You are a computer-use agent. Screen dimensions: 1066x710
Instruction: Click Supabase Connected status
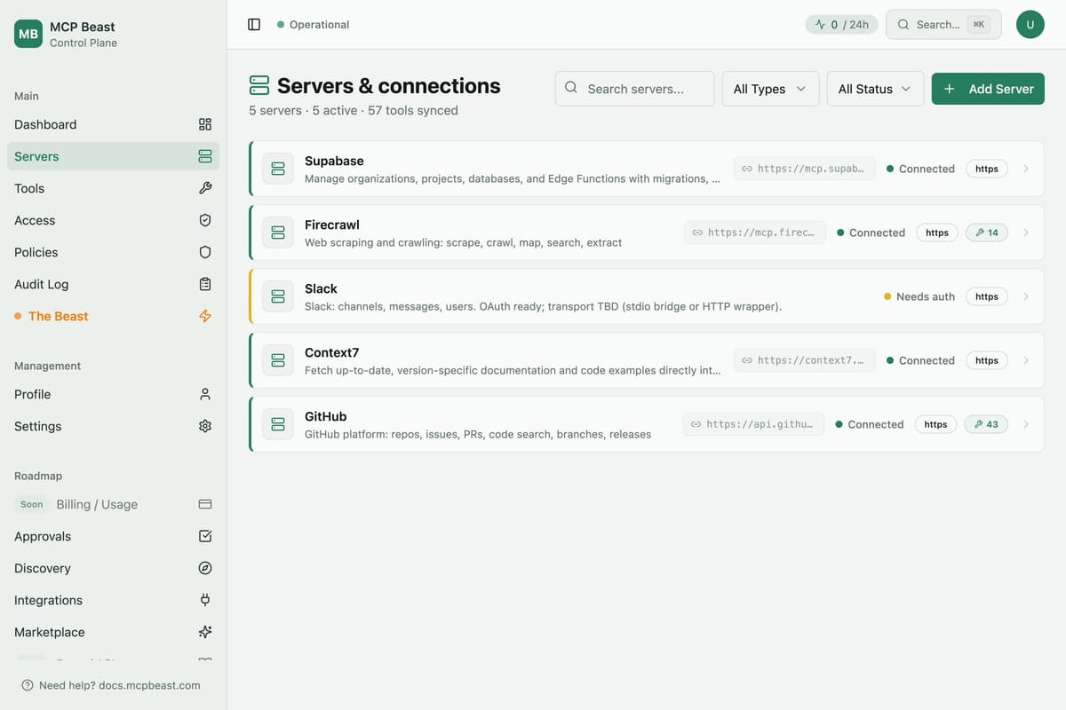tap(920, 169)
